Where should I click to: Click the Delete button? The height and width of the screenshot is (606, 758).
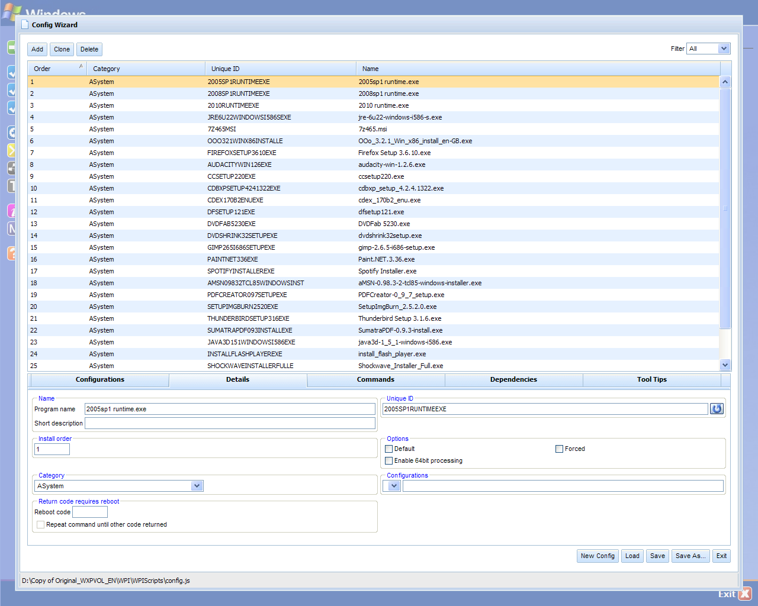(89, 49)
